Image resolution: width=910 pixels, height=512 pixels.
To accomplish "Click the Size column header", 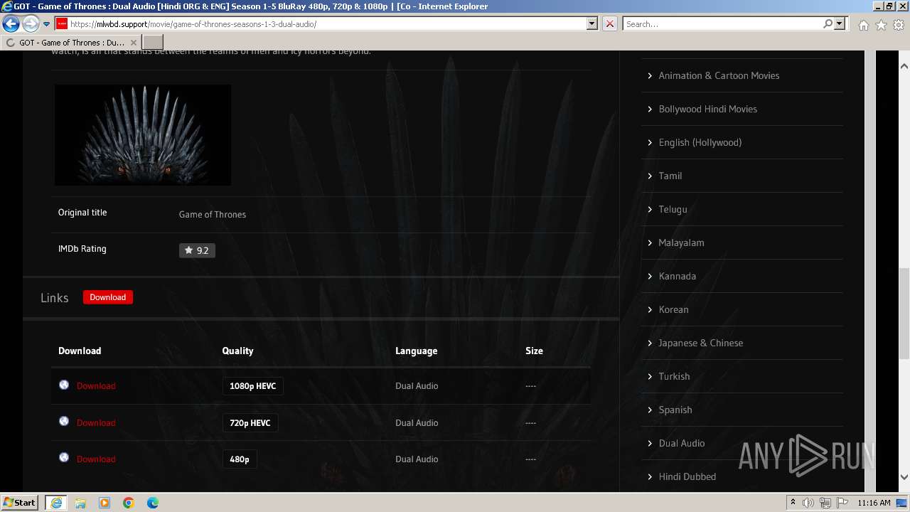I will 534,351.
